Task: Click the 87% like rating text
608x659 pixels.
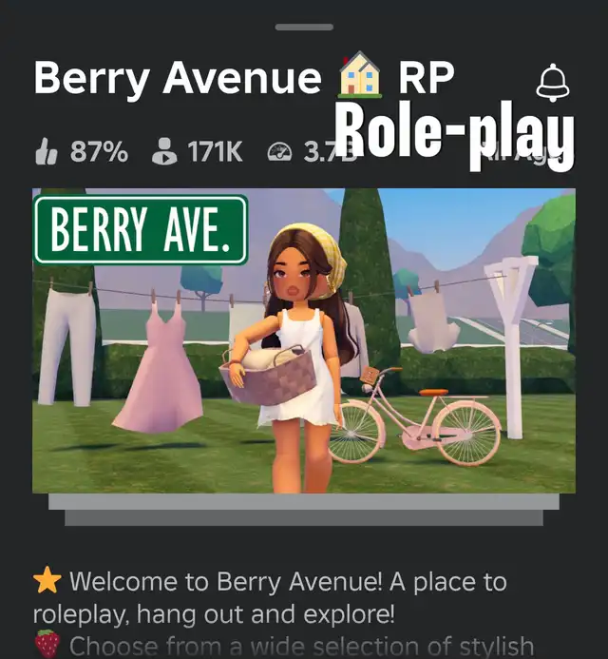Action: point(99,151)
